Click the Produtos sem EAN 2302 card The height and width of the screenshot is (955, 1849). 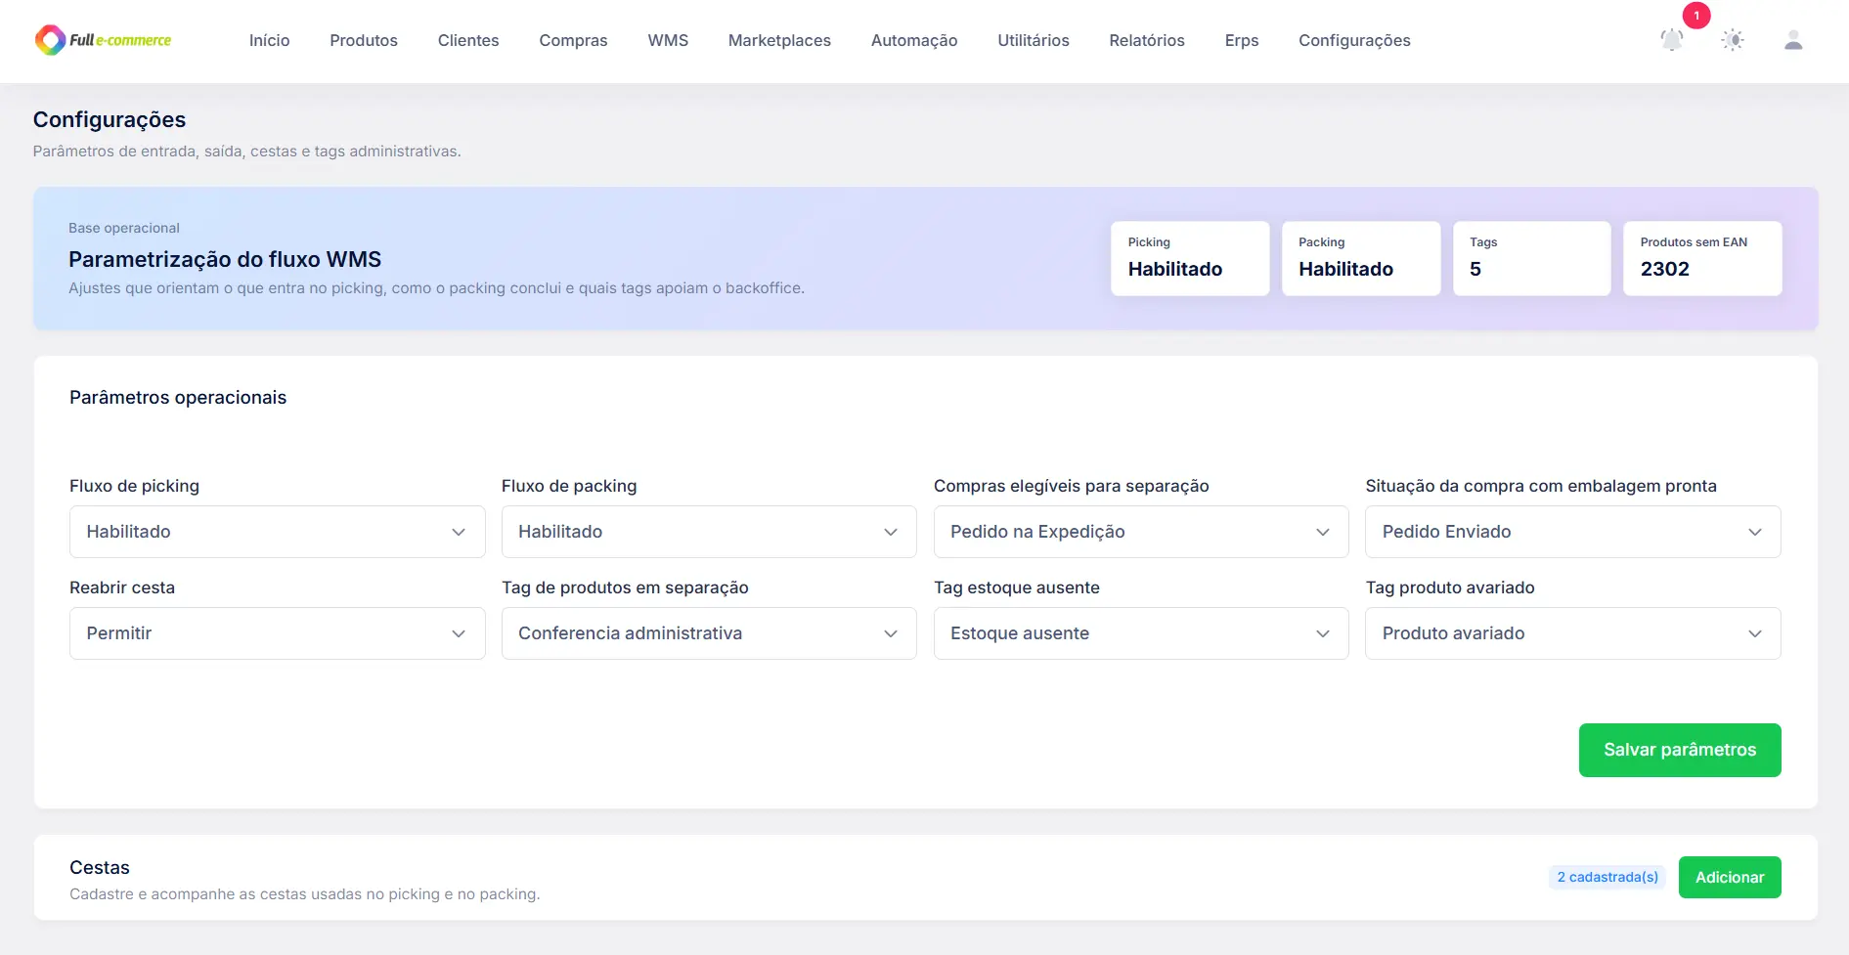pyautogui.click(x=1702, y=258)
